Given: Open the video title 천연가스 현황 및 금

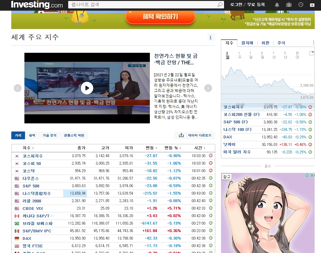Looking at the screenshot, I should coord(176,59).
